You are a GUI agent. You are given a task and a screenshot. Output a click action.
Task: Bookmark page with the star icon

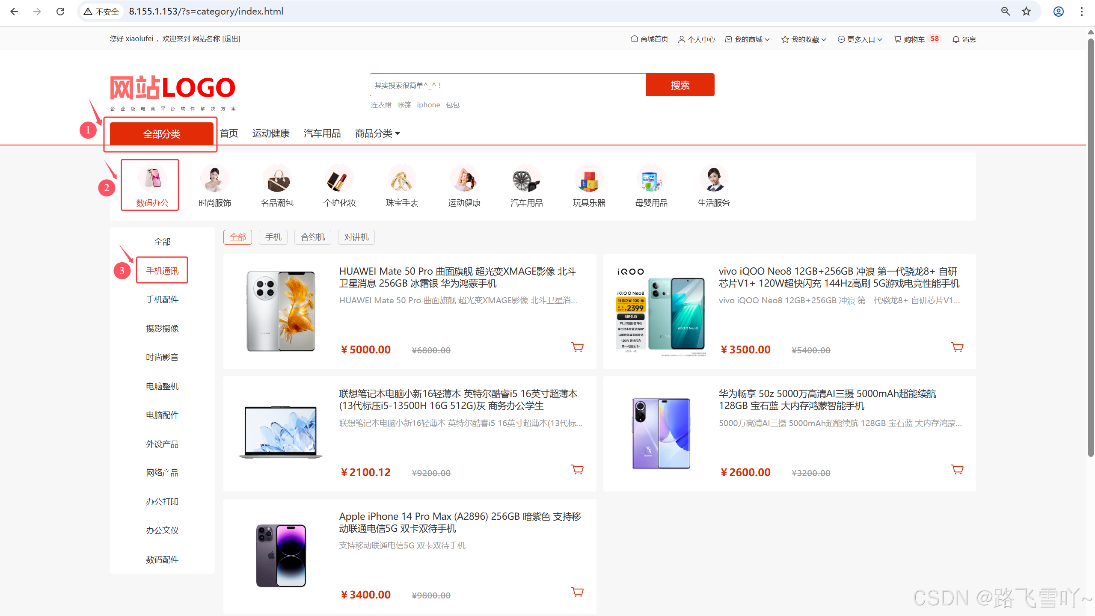(x=1026, y=12)
